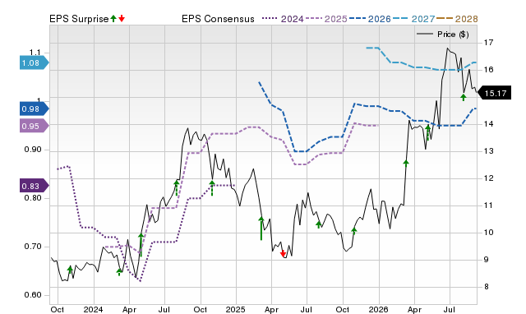This screenshot has height=314, width=526.
Task: Click the green surprise arrow near July 2024
Action: point(177,188)
